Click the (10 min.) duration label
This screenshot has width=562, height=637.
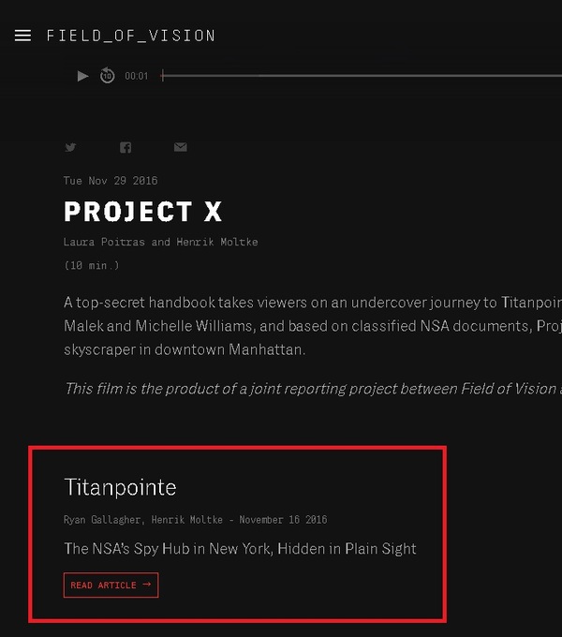click(x=92, y=266)
